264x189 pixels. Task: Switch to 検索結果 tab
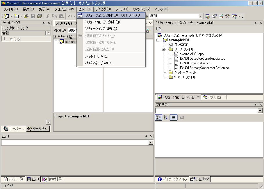click(x=52, y=179)
